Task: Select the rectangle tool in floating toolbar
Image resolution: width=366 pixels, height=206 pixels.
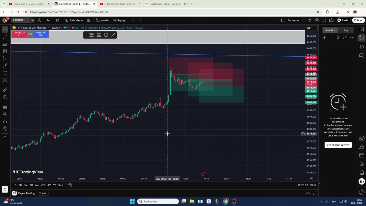Action: coord(106,35)
